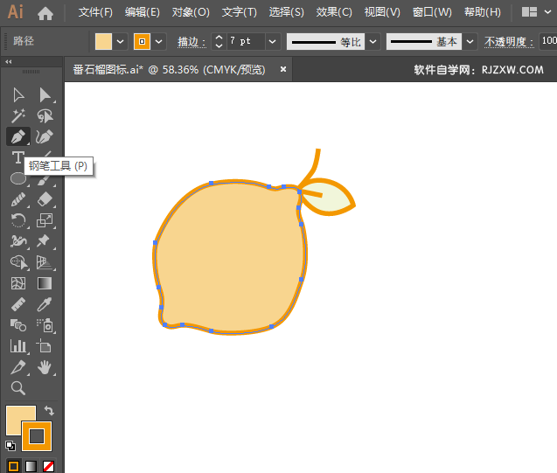Screen dimensions: 557x473
Task: Swap fill and stroke colors
Action: tap(50, 410)
